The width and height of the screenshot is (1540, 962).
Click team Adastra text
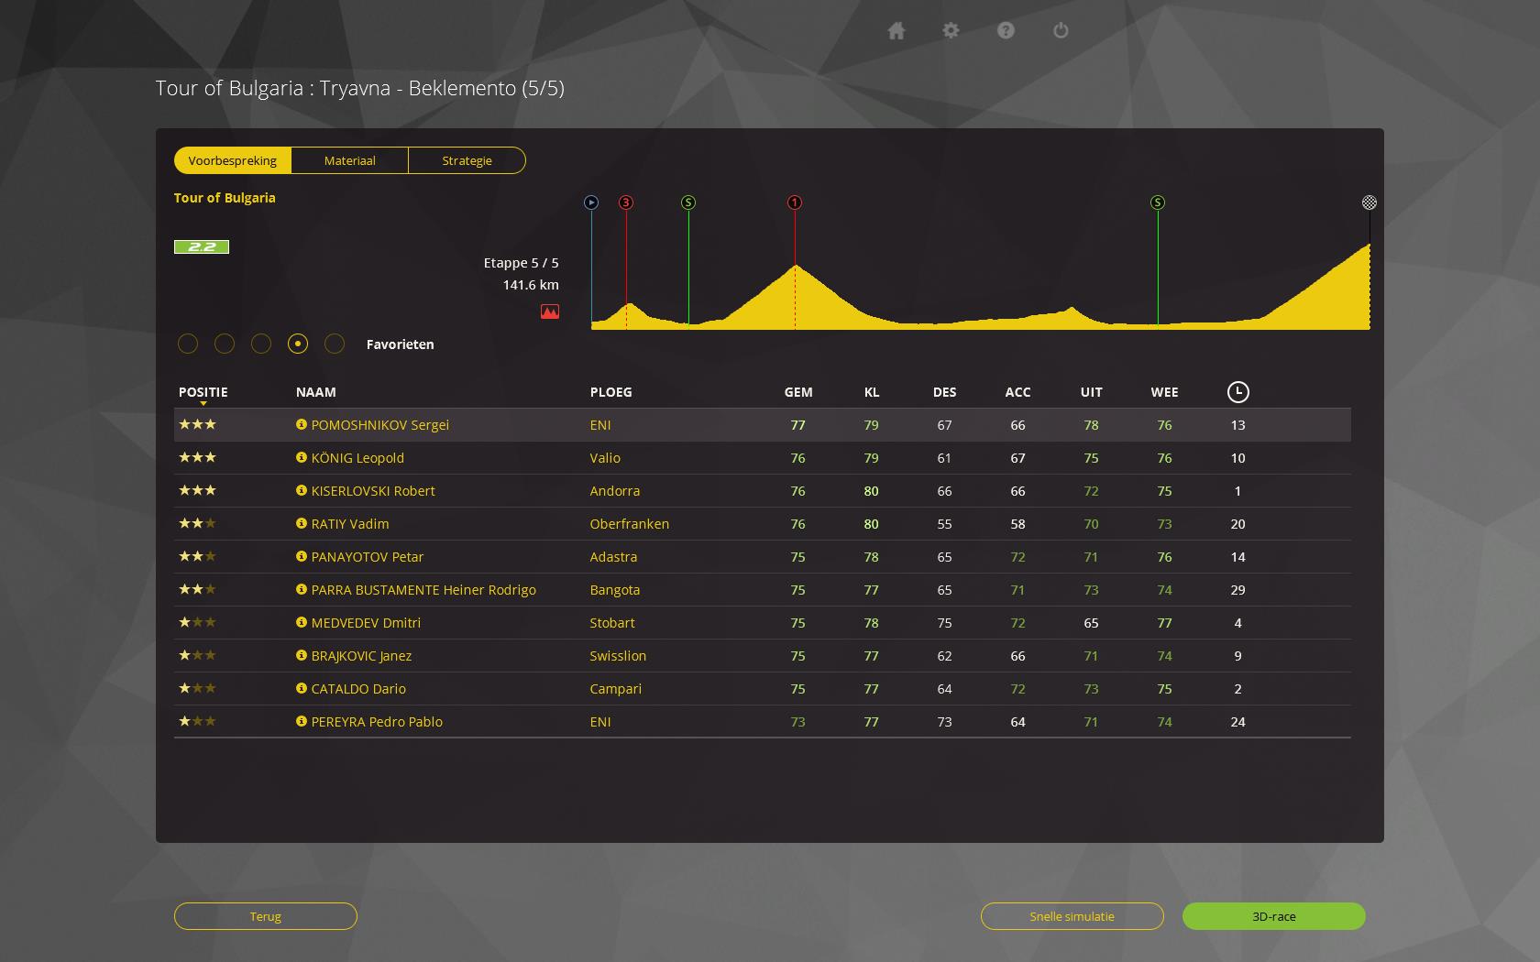point(613,557)
